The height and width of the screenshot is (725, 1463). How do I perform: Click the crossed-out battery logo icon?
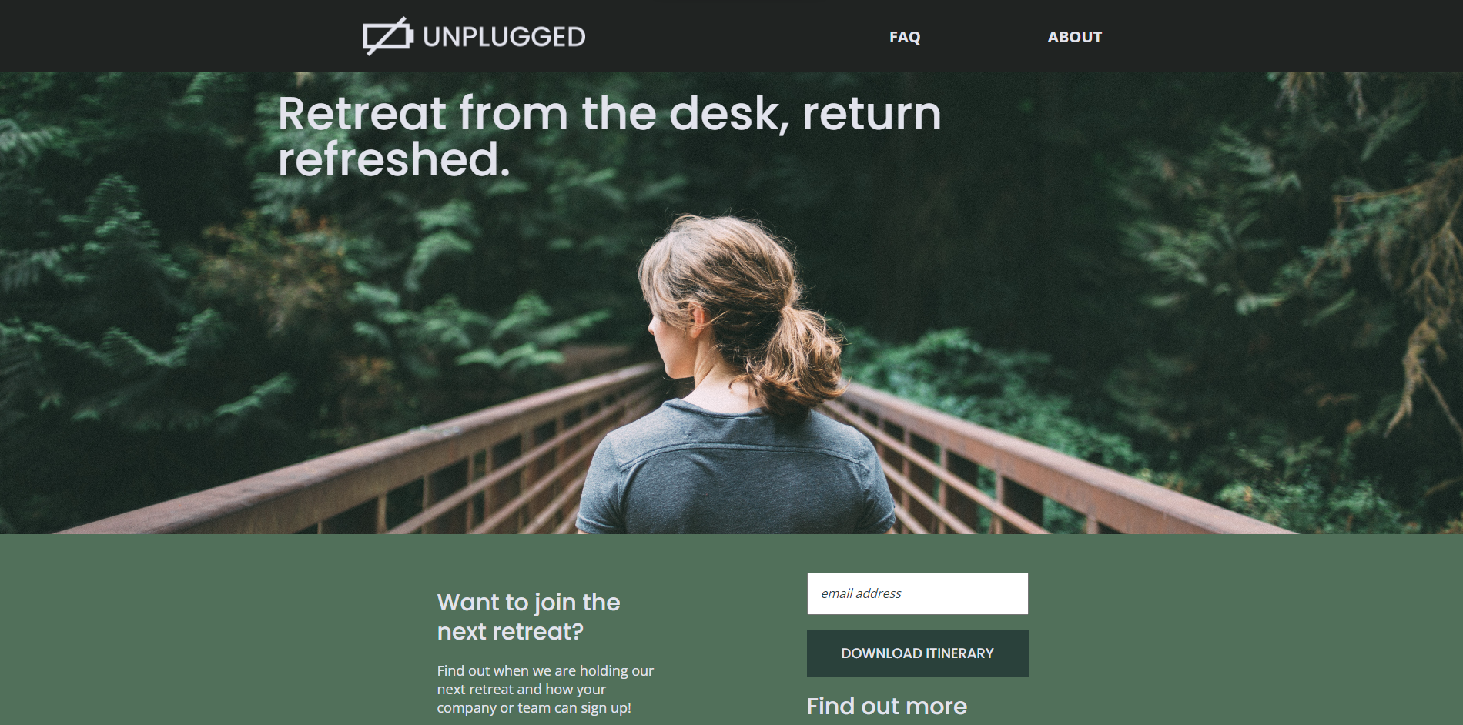tap(388, 36)
